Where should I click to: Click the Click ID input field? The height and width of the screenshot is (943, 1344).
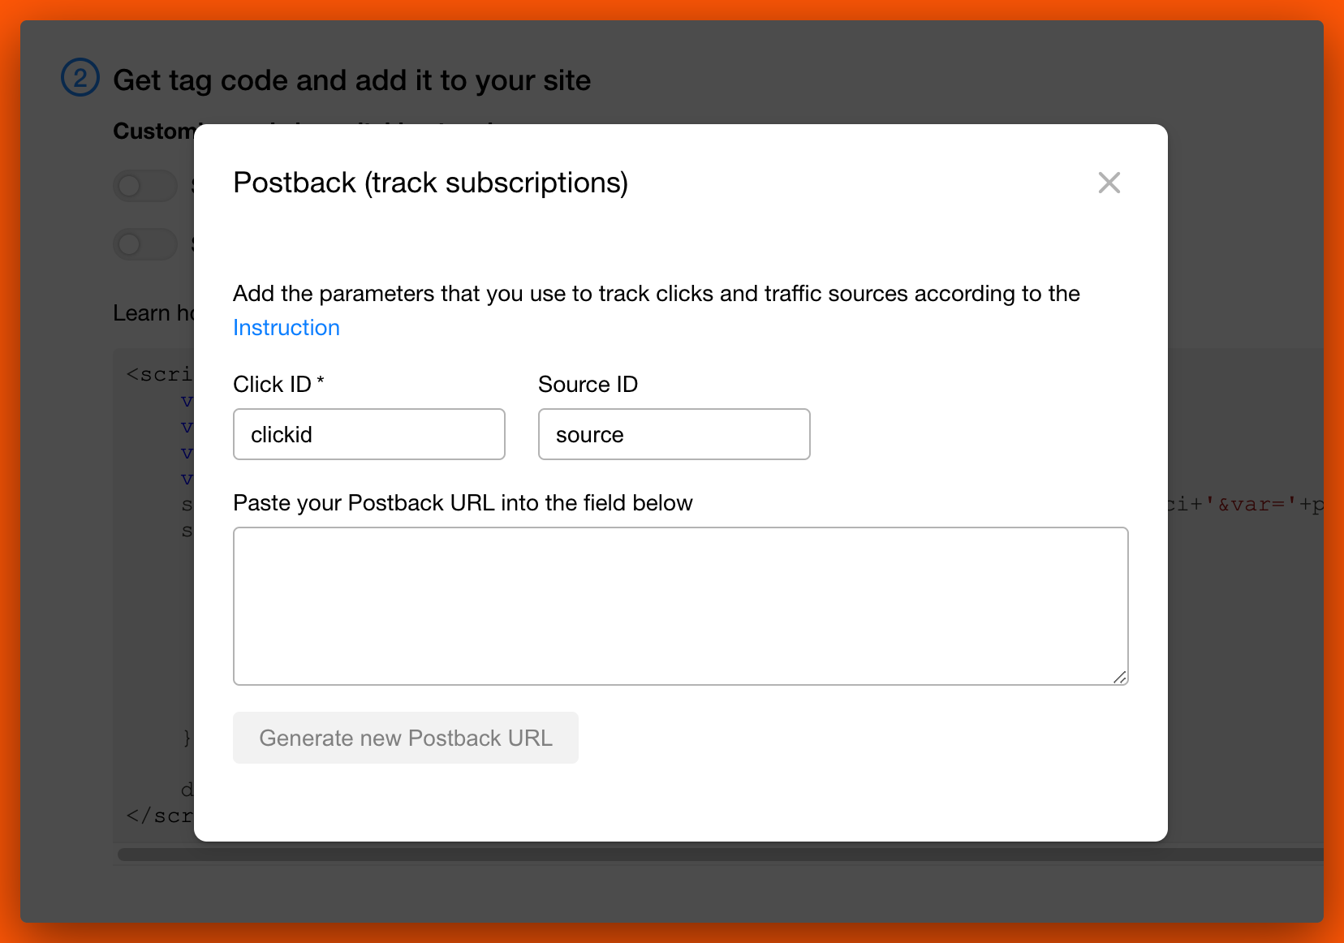point(368,435)
